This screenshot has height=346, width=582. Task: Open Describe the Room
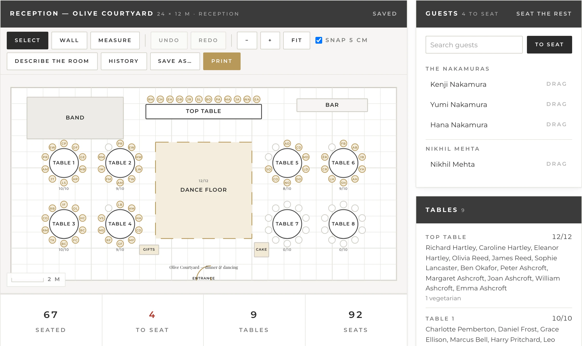(x=52, y=61)
